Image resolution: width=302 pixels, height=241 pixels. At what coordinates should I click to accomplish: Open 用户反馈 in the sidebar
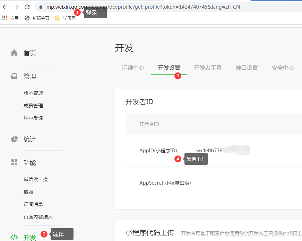(x=33, y=118)
